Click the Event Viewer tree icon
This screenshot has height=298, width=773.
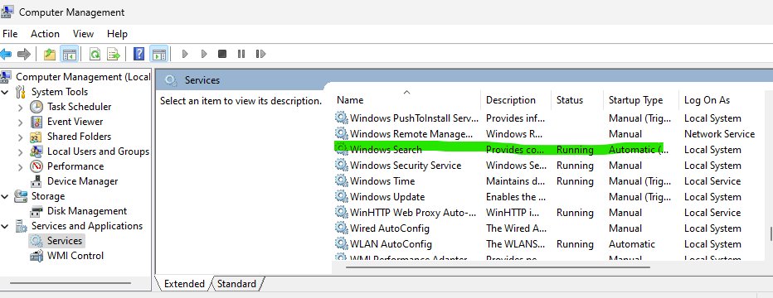click(x=36, y=122)
